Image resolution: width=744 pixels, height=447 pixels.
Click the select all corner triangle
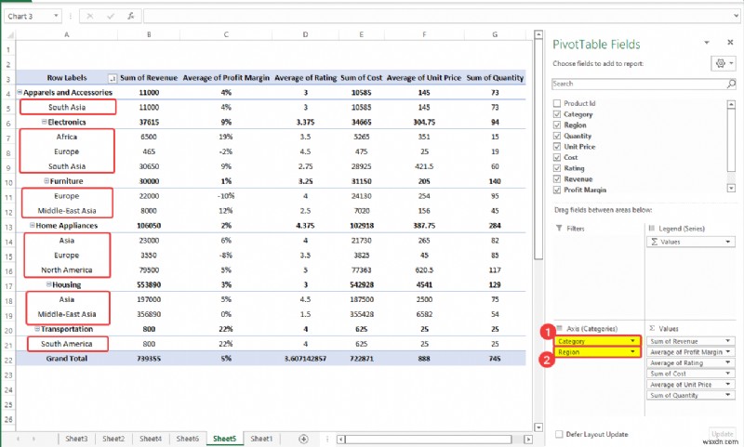[x=9, y=34]
